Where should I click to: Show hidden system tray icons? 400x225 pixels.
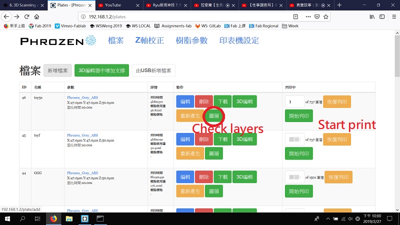[328, 218]
